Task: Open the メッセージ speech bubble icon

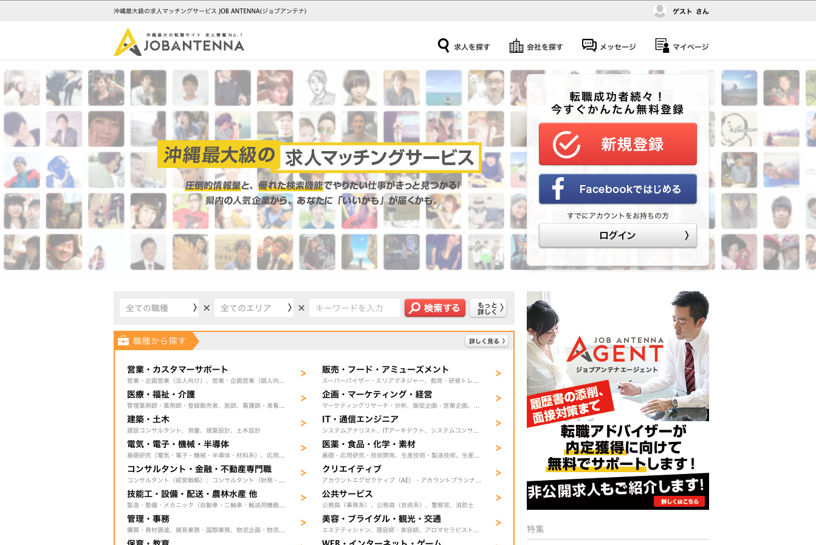Action: point(589,46)
